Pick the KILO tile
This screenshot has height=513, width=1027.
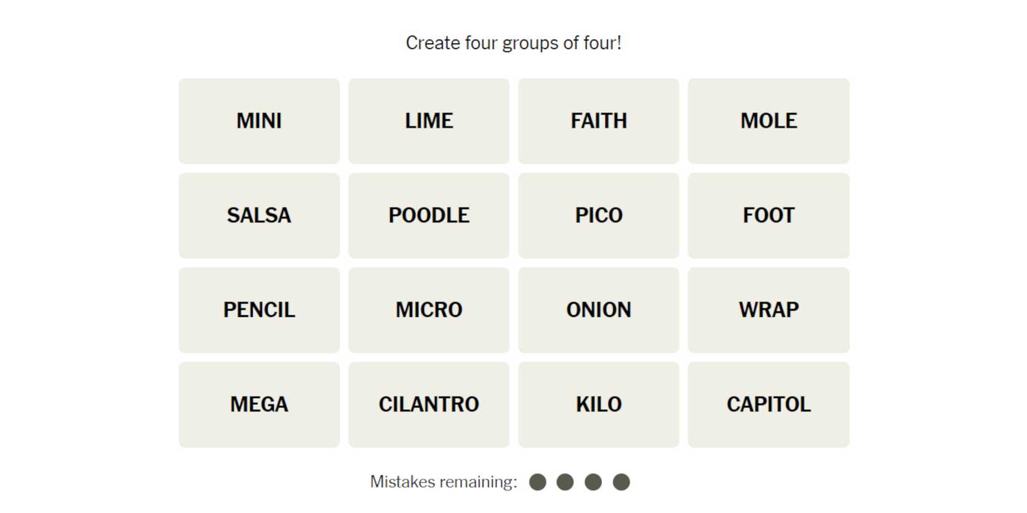coord(599,404)
